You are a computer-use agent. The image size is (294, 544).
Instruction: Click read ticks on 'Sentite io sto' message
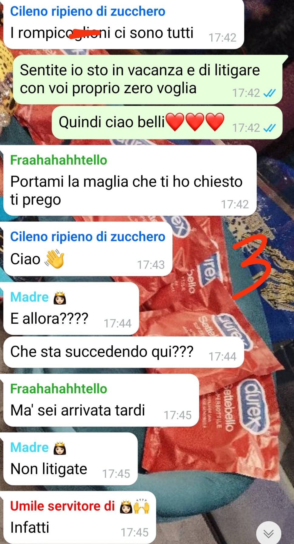click(269, 93)
